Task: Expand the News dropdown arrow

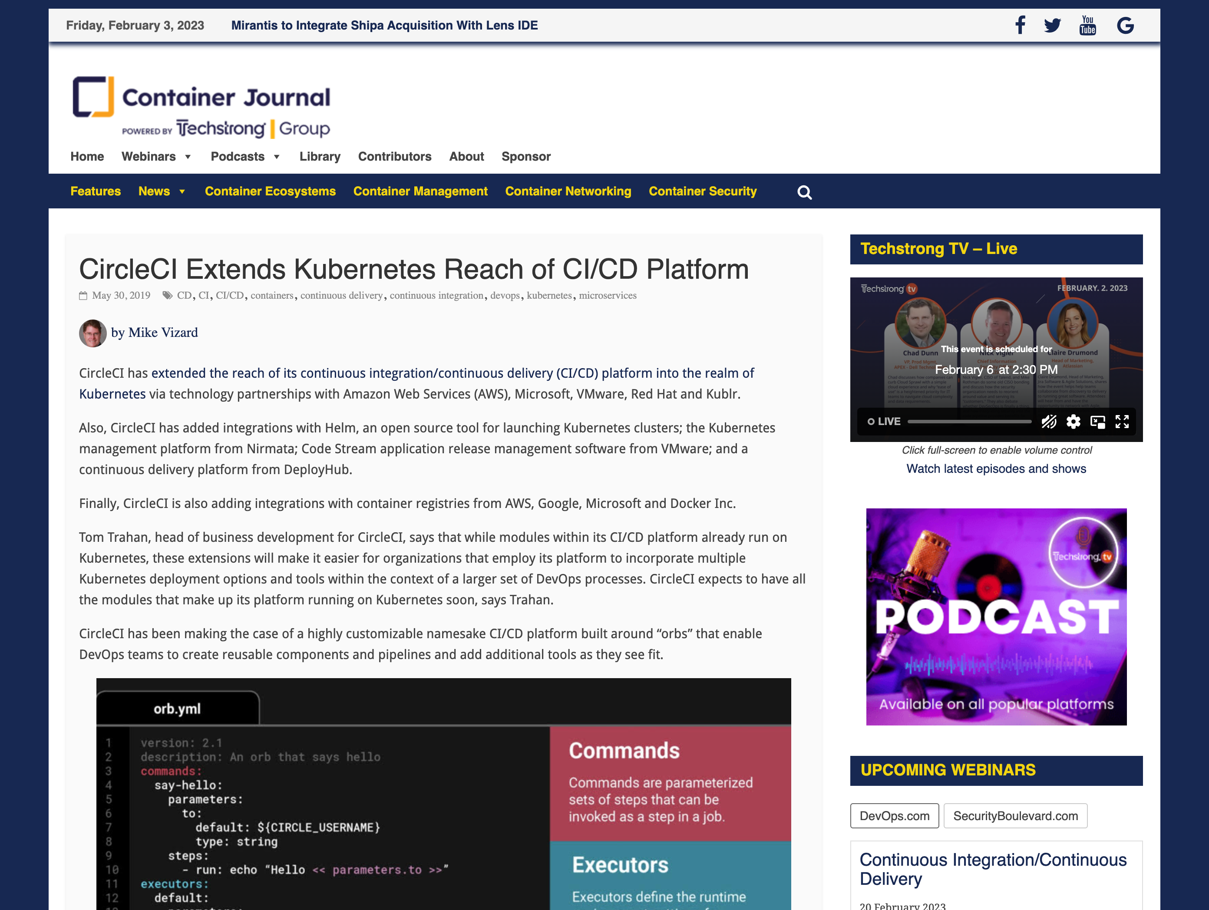Action: click(182, 192)
